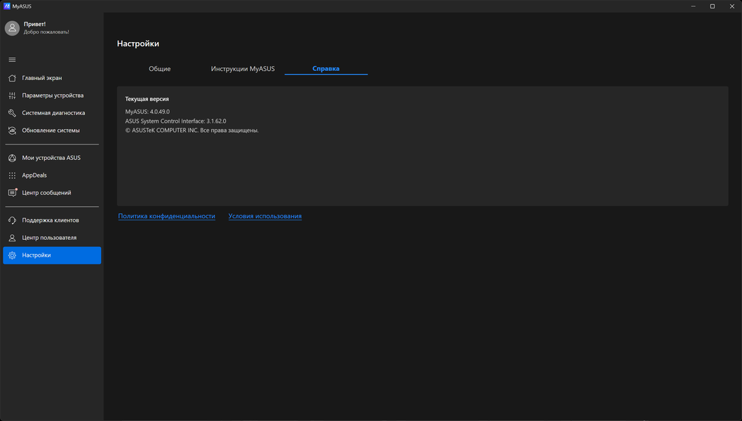Click the MyASUS logo in title bar
Screen dimensions: 742x421
[6, 6]
